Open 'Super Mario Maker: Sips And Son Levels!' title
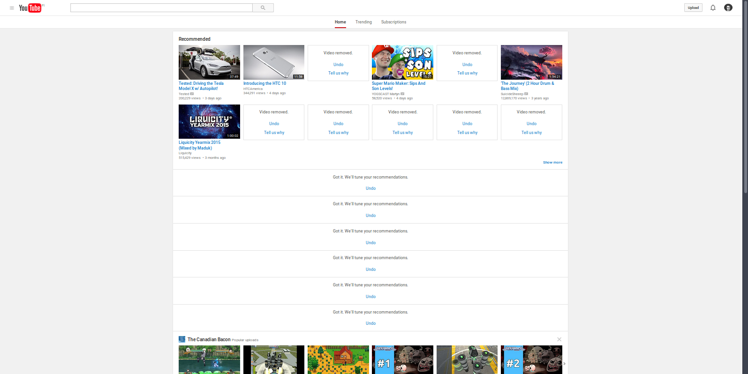This screenshot has height=374, width=748. [x=399, y=86]
